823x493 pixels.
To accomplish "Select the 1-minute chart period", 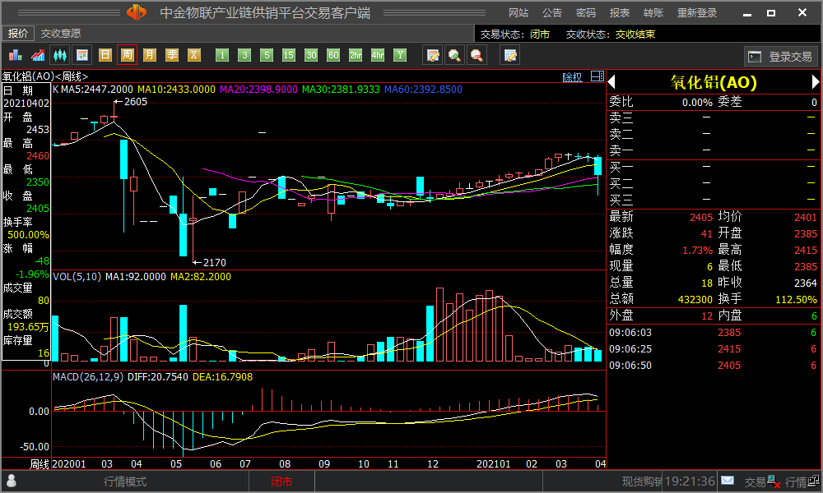I will (222, 55).
